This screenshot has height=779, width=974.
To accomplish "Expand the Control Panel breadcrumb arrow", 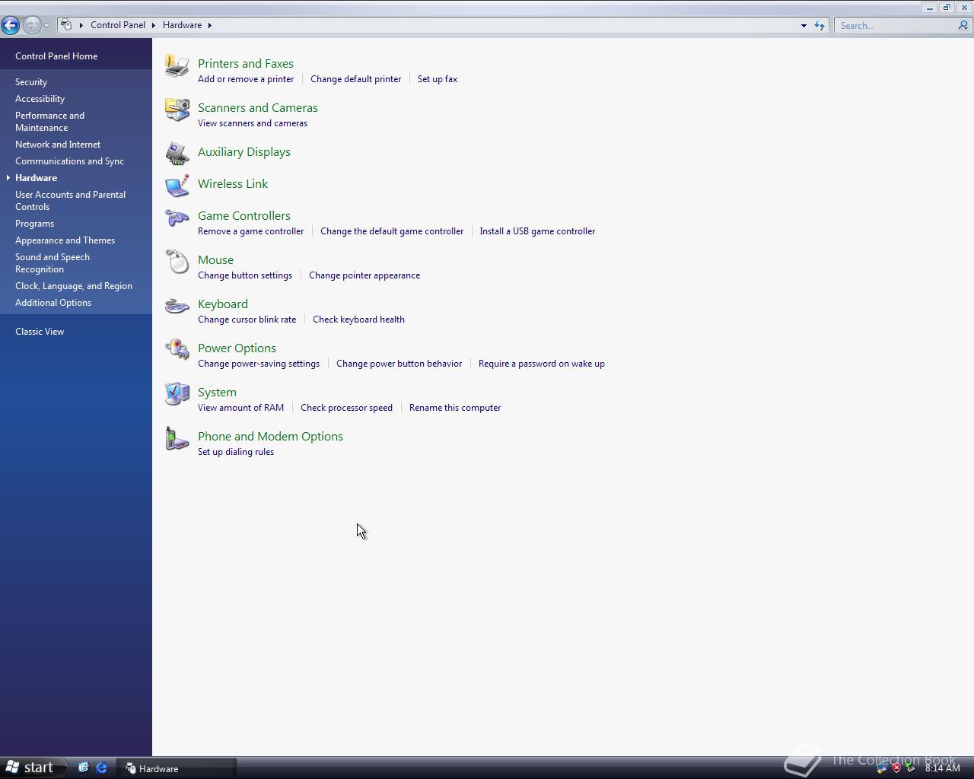I will [x=153, y=25].
